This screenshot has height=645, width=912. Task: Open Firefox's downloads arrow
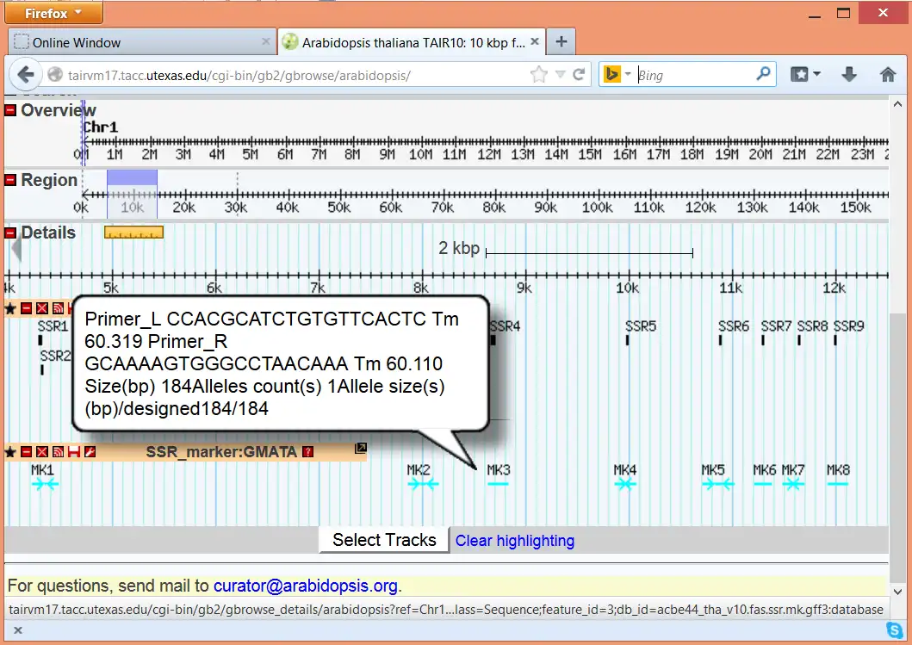click(x=849, y=75)
